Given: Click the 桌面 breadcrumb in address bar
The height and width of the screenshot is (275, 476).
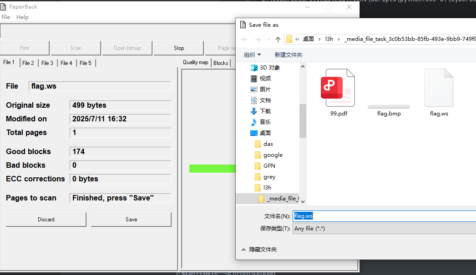Looking at the screenshot, I should (x=309, y=39).
